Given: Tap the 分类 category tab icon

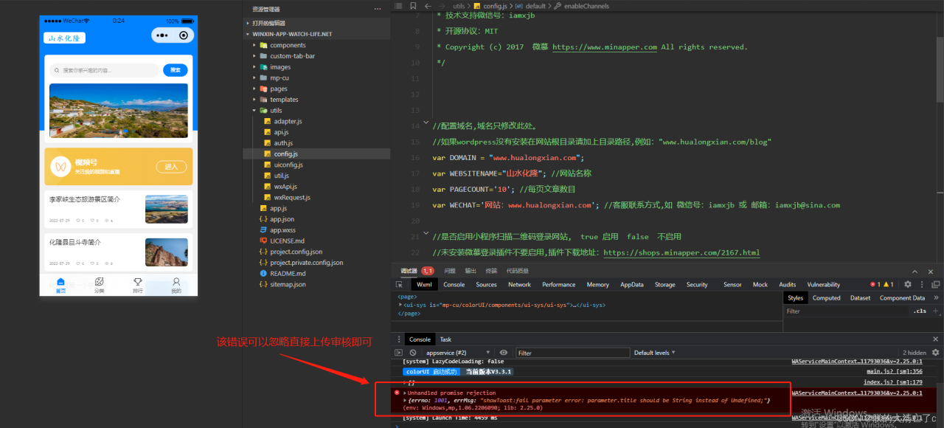Looking at the screenshot, I should tap(100, 283).
